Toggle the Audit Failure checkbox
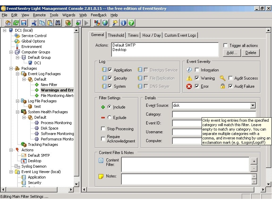272x204 pixels. [x=231, y=86]
